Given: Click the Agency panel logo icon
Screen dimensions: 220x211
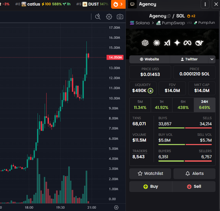Looking at the screenshot, I should click(x=132, y=4).
